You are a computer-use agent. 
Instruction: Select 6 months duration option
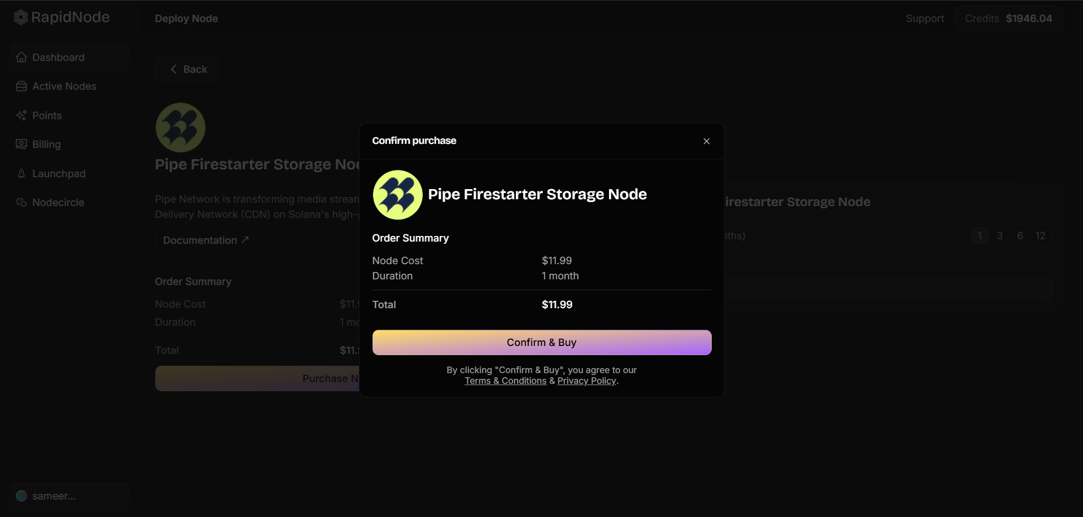(x=1020, y=236)
